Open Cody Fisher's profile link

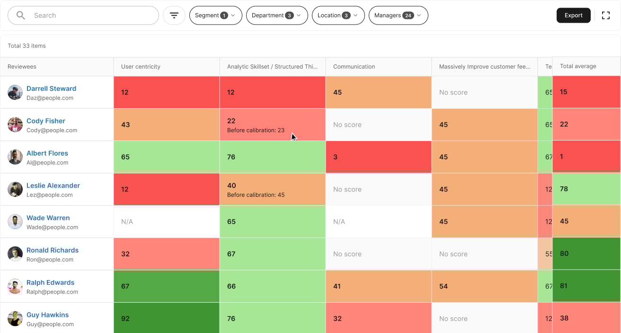pos(45,121)
